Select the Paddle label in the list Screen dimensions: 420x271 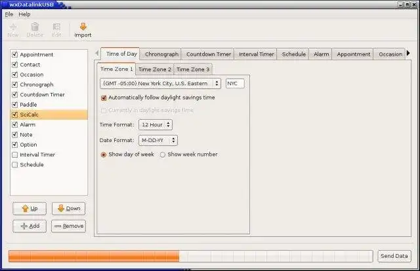tap(28, 105)
